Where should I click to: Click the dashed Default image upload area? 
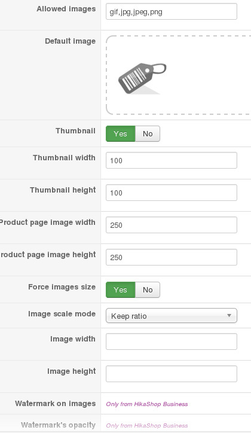click(179, 75)
